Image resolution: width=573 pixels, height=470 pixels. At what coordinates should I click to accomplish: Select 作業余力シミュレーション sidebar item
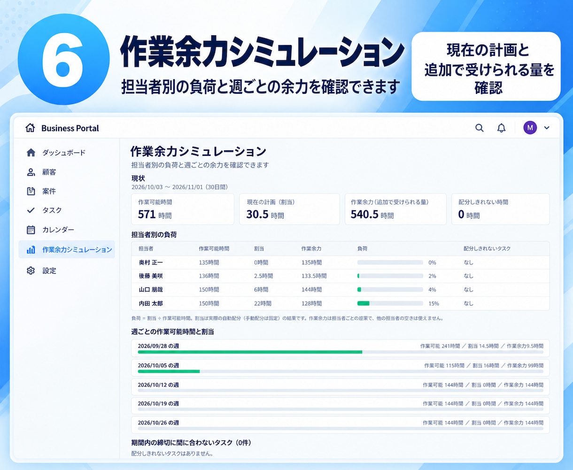67,250
